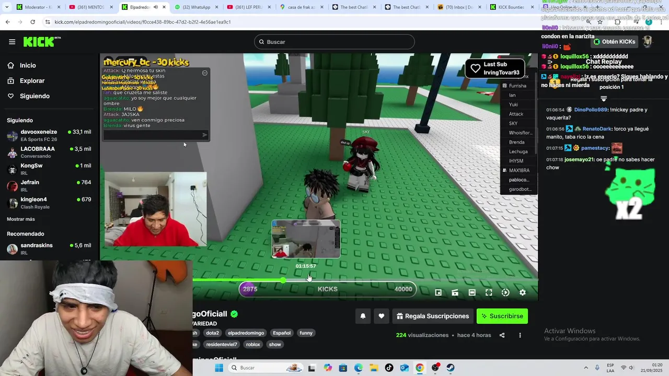The height and width of the screenshot is (376, 669).
Task: Open Jefrain channel
Action: coord(49,185)
